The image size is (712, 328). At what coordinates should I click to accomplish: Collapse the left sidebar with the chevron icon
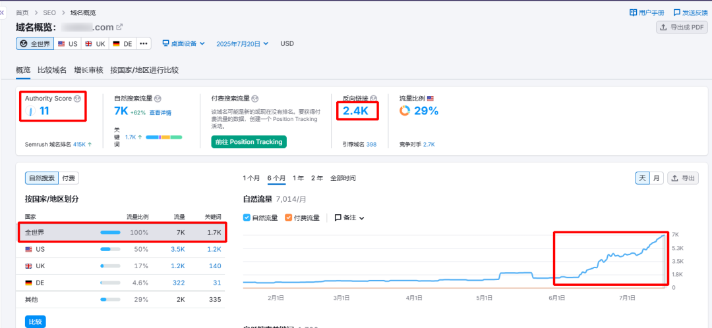click(2, 12)
